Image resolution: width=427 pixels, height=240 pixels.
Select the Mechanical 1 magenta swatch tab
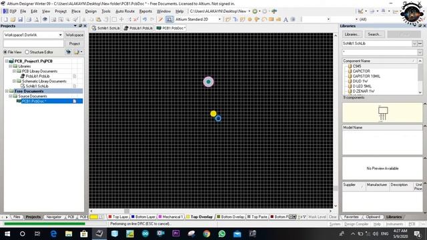171,217
